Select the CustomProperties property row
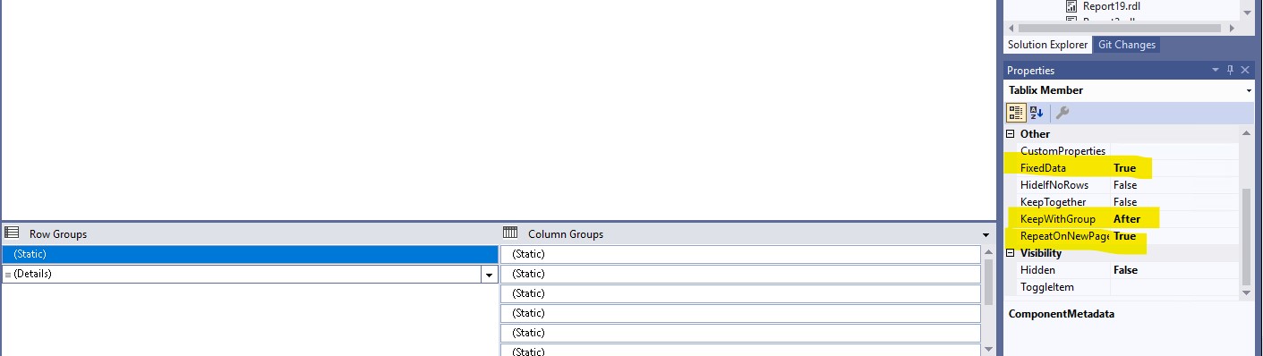The height and width of the screenshot is (356, 1263). tap(1123, 151)
